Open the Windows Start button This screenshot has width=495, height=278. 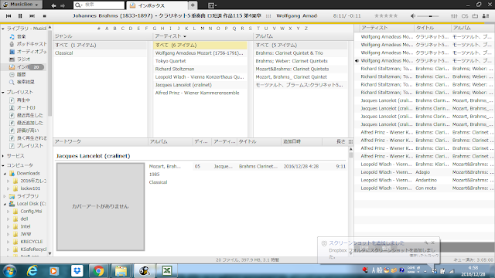[x=9, y=271]
